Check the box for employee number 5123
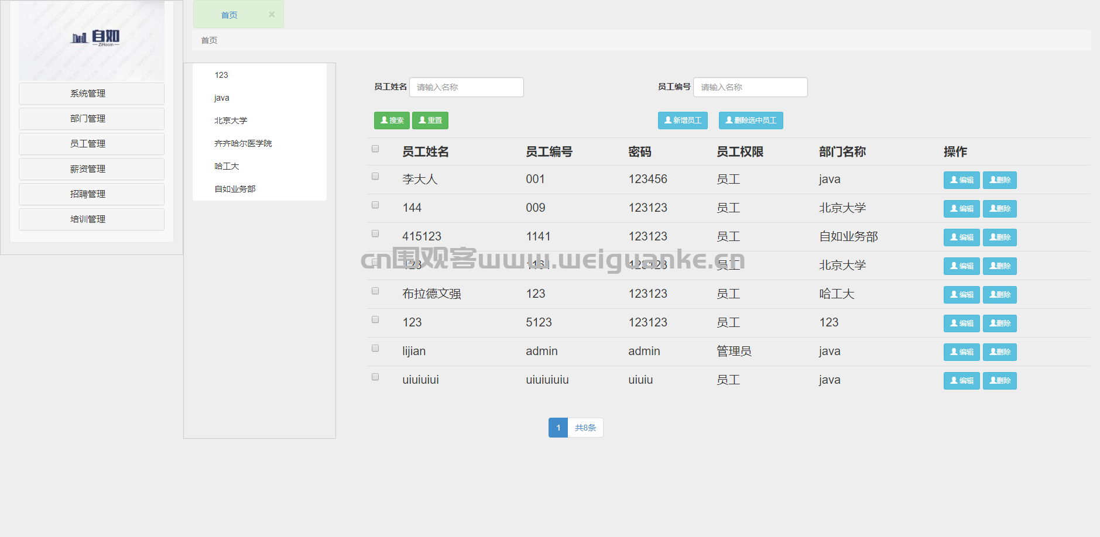The width and height of the screenshot is (1100, 537). coord(375,319)
